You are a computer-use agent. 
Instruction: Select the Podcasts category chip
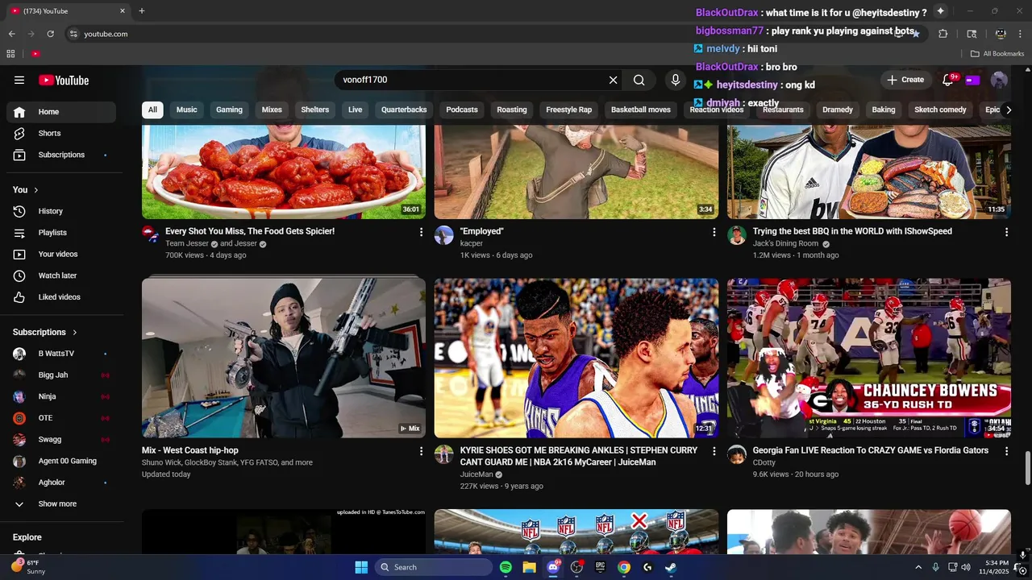pyautogui.click(x=462, y=110)
